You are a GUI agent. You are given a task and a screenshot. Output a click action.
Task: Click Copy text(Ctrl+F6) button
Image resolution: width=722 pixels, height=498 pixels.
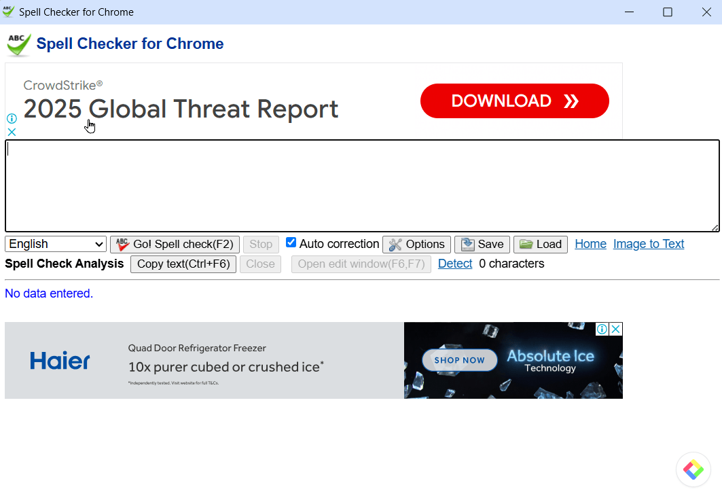click(x=183, y=264)
